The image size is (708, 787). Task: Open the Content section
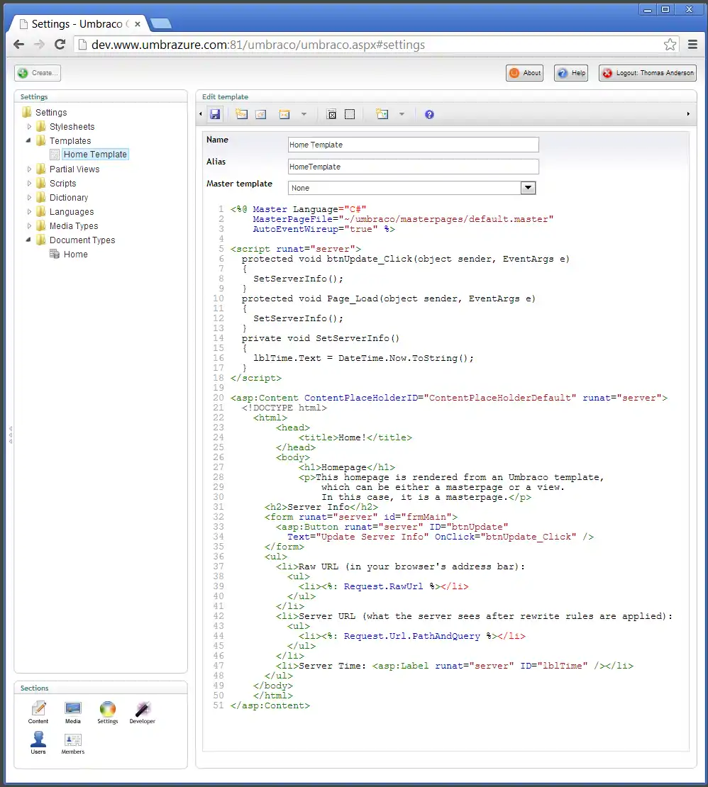click(38, 713)
